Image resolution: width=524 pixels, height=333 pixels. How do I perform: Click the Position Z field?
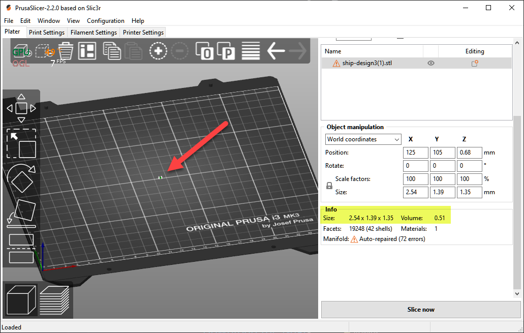tap(469, 153)
